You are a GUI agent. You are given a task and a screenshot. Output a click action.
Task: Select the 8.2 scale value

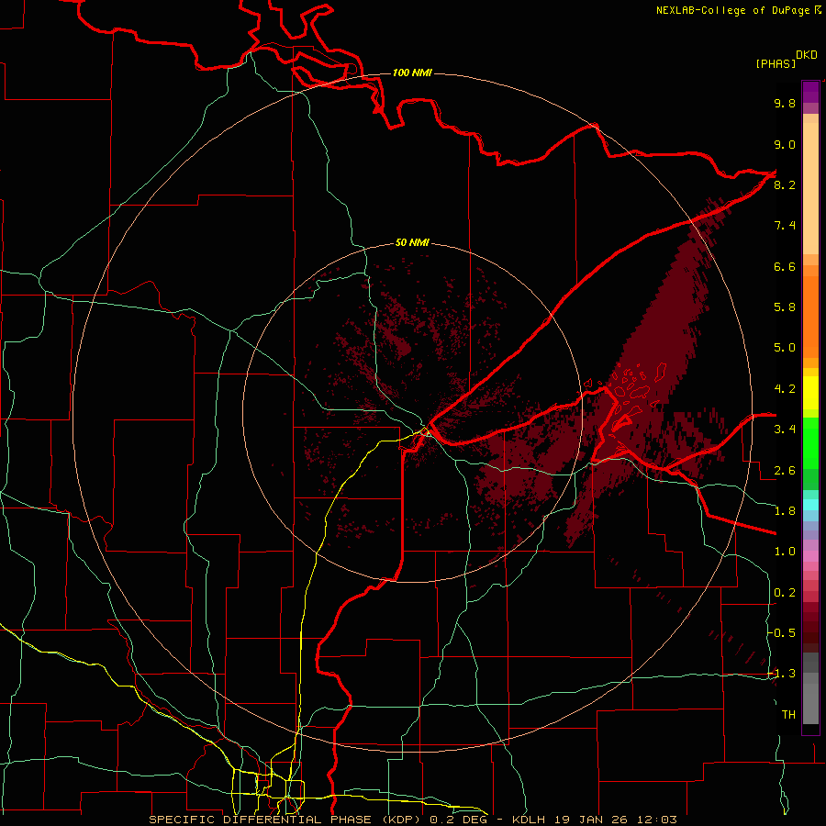(x=785, y=185)
